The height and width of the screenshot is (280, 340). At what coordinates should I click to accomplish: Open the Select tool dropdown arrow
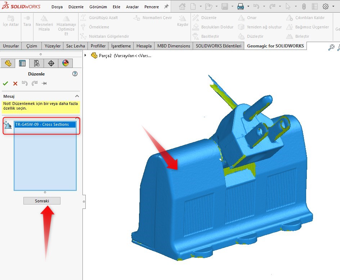(296, 6)
